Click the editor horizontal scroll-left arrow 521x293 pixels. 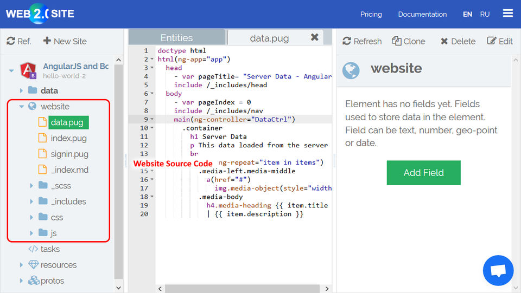[160, 289]
